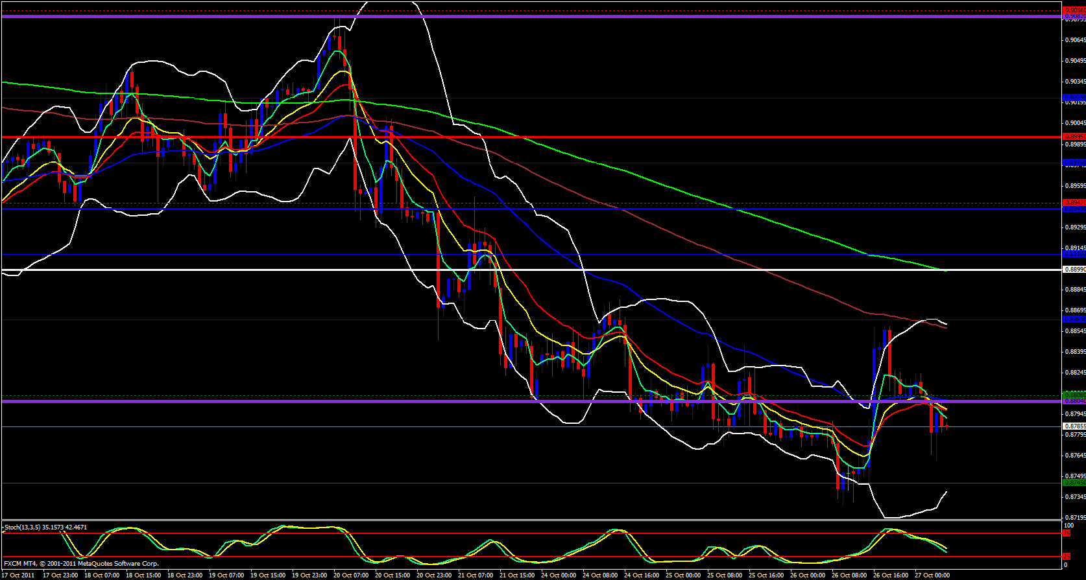
Task: Click the 26 Oct 16:00 time label
Action: (x=890, y=575)
